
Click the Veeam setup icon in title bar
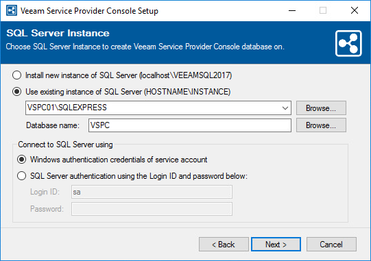click(12, 11)
